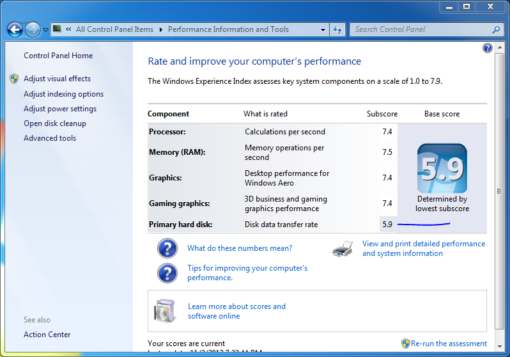Click the Gaming graphics row label

click(179, 203)
